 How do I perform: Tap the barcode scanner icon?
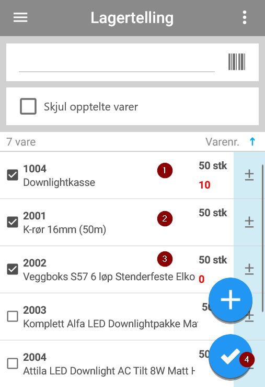click(x=237, y=62)
